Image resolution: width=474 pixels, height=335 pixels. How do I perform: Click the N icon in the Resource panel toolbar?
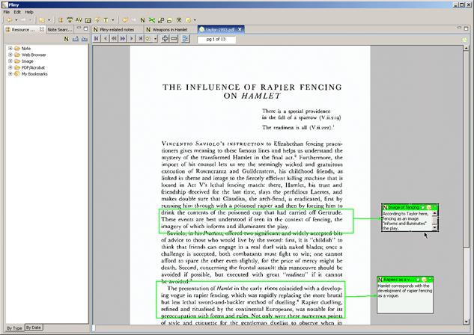pyautogui.click(x=67, y=39)
